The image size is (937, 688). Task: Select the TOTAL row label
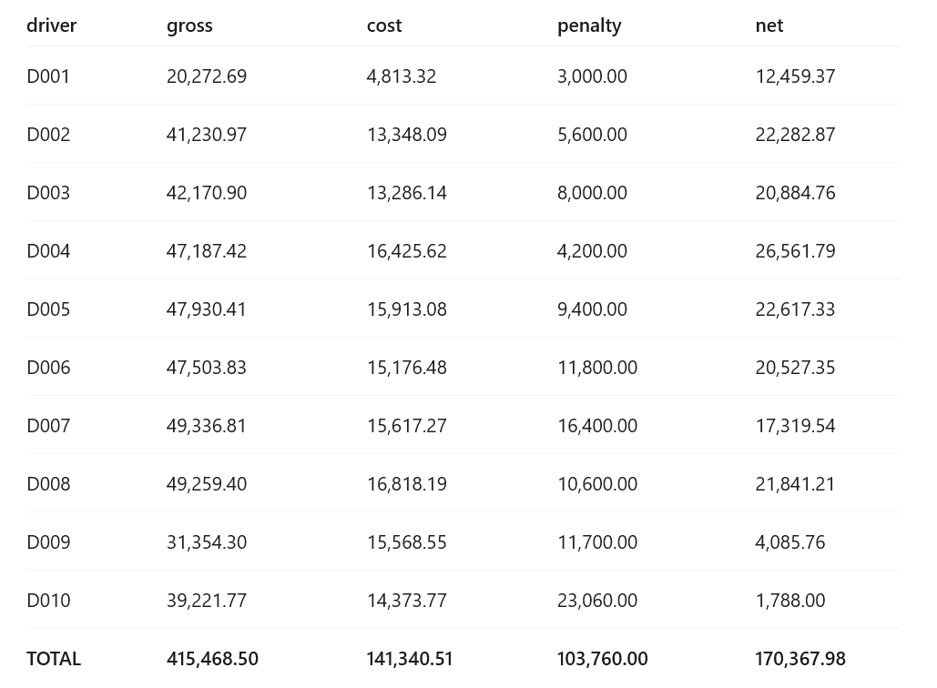pyautogui.click(x=54, y=659)
